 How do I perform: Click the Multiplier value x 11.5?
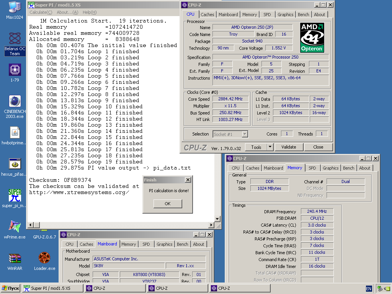[x=230, y=106]
